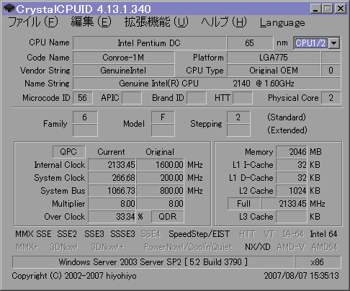
Task: Click the original Internal Clock value 1600.00
Action: click(x=160, y=165)
